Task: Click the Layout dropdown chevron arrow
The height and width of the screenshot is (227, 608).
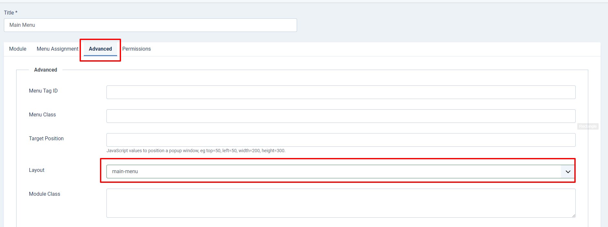Action: 568,172
